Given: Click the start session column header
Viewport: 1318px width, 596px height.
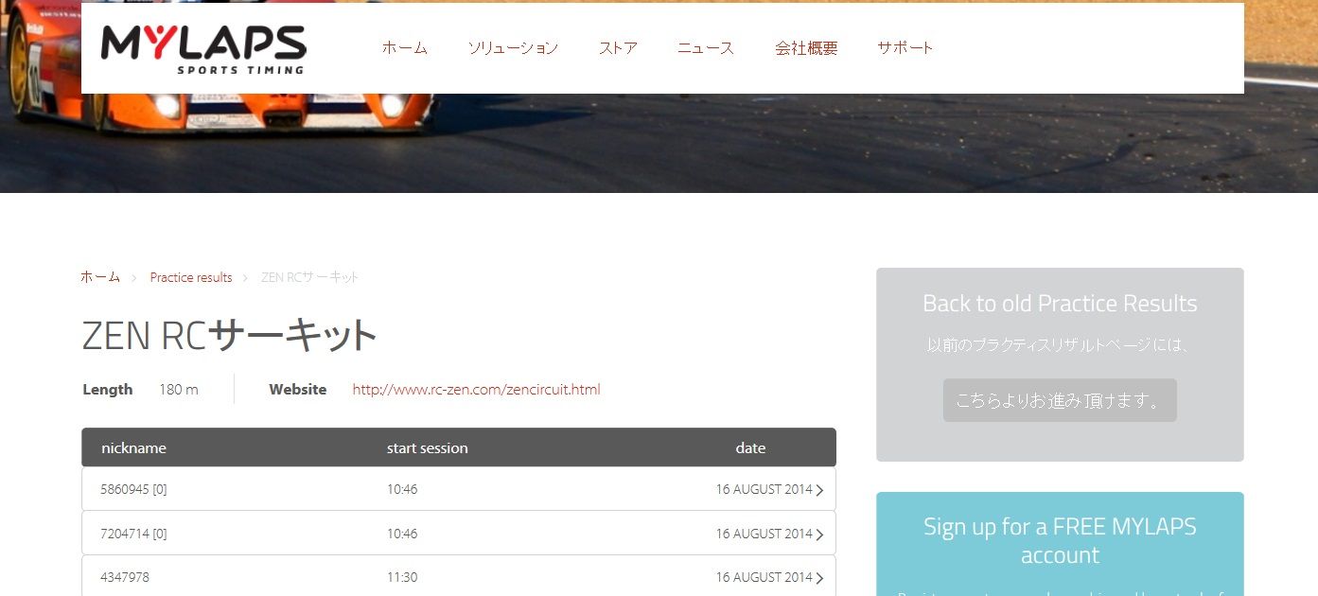Looking at the screenshot, I should pos(427,447).
